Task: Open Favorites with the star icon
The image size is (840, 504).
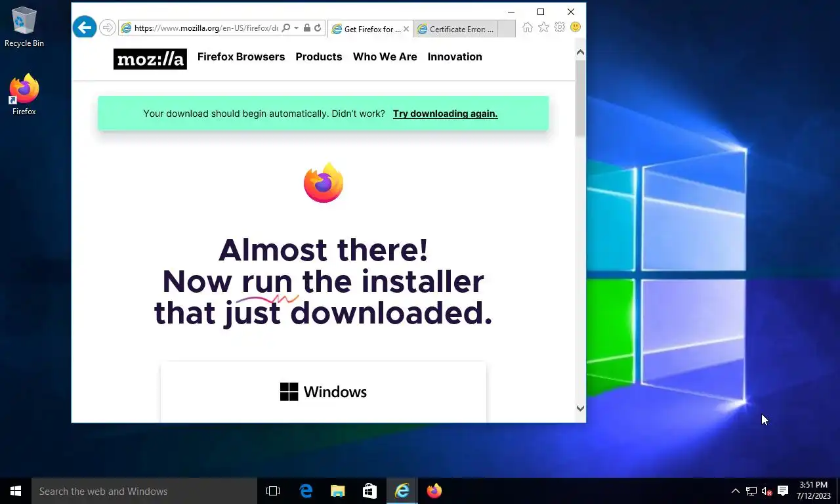Action: click(x=543, y=27)
